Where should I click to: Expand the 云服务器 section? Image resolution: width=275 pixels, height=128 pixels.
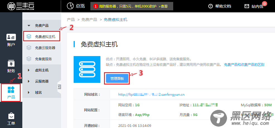42,81
